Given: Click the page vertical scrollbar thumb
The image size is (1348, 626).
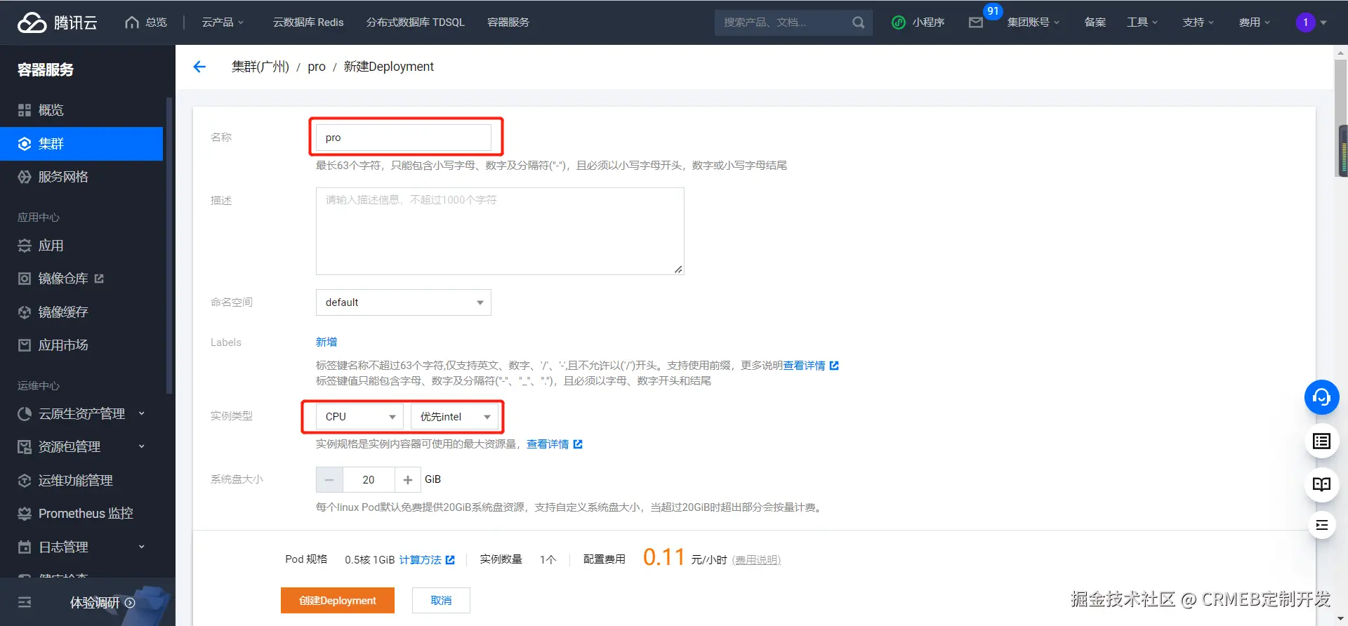Looking at the screenshot, I should pos(1342,117).
